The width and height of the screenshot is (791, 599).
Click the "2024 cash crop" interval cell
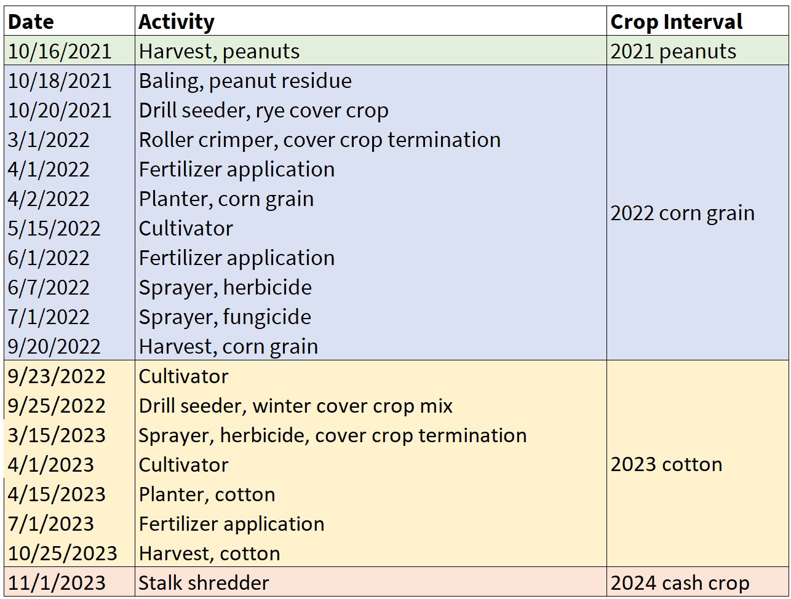pyautogui.click(x=680, y=583)
